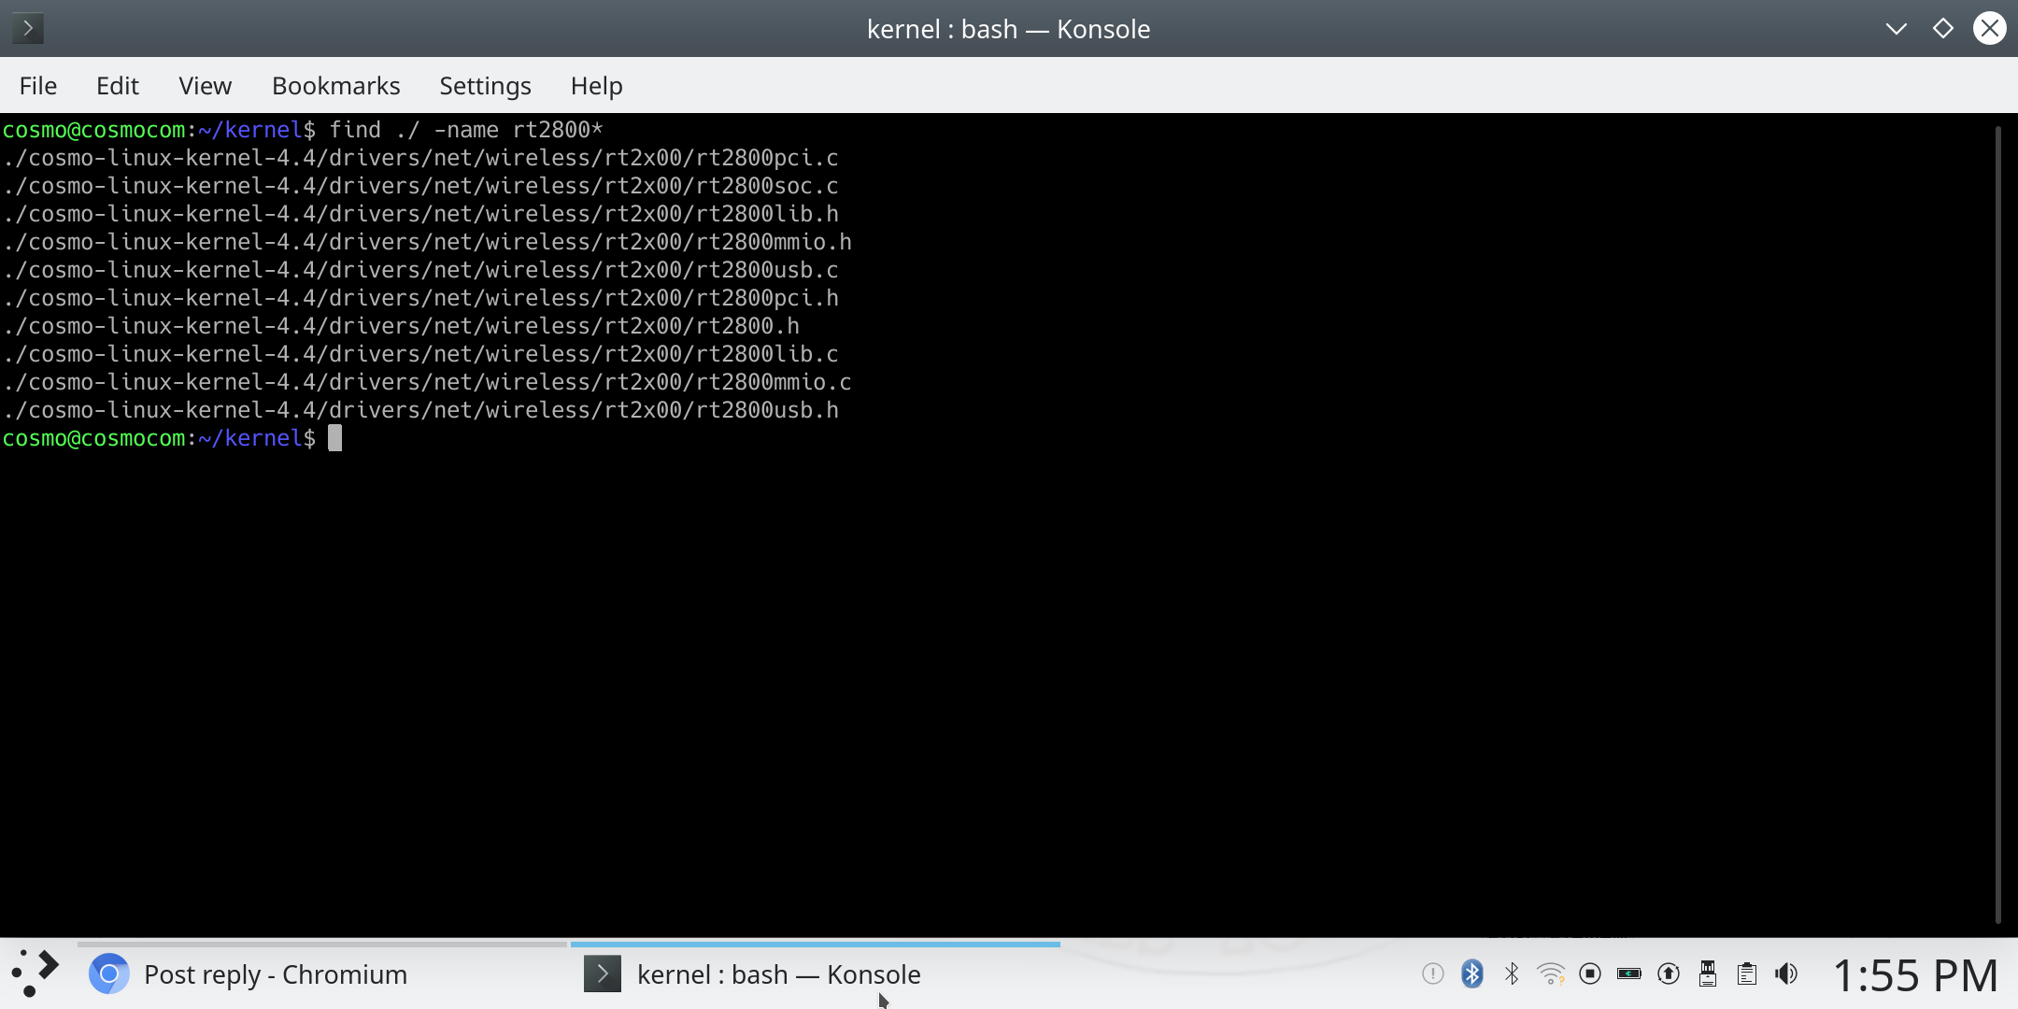The image size is (2018, 1009).
Task: Open the Bookmarks menu
Action: (335, 86)
